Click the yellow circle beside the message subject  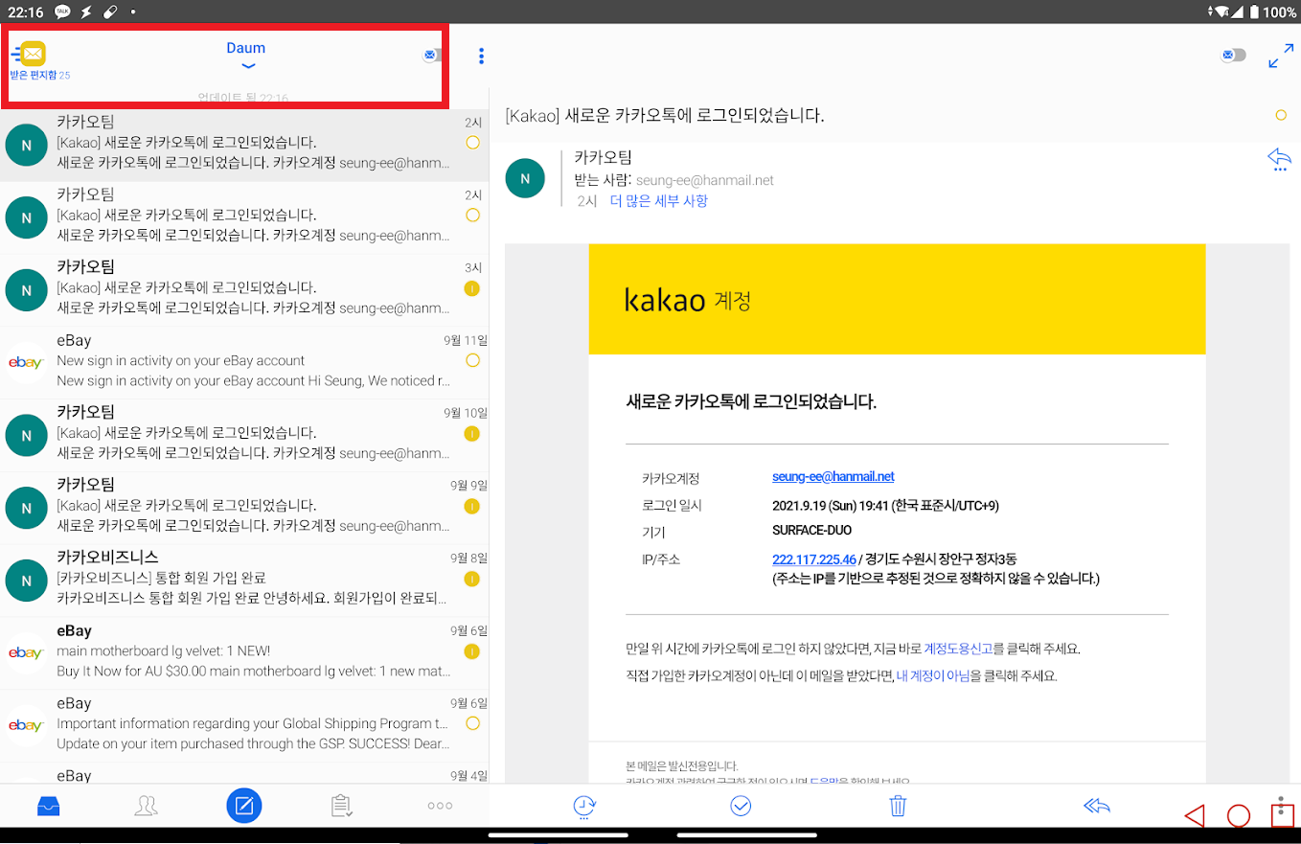[1281, 116]
